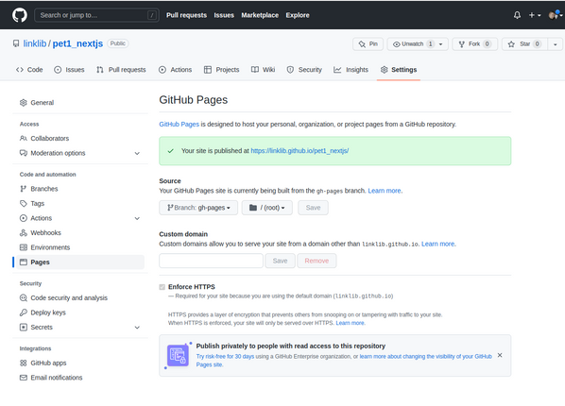The height and width of the screenshot is (406, 565).
Task: Open the linklib owner profile link
Action: tap(35, 43)
